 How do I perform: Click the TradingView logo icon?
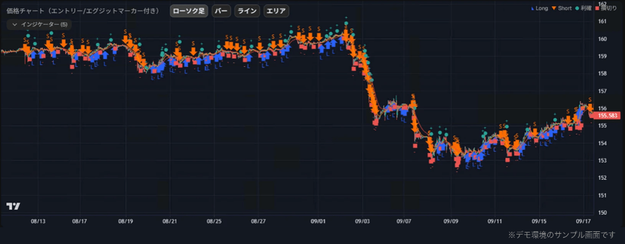(13, 206)
